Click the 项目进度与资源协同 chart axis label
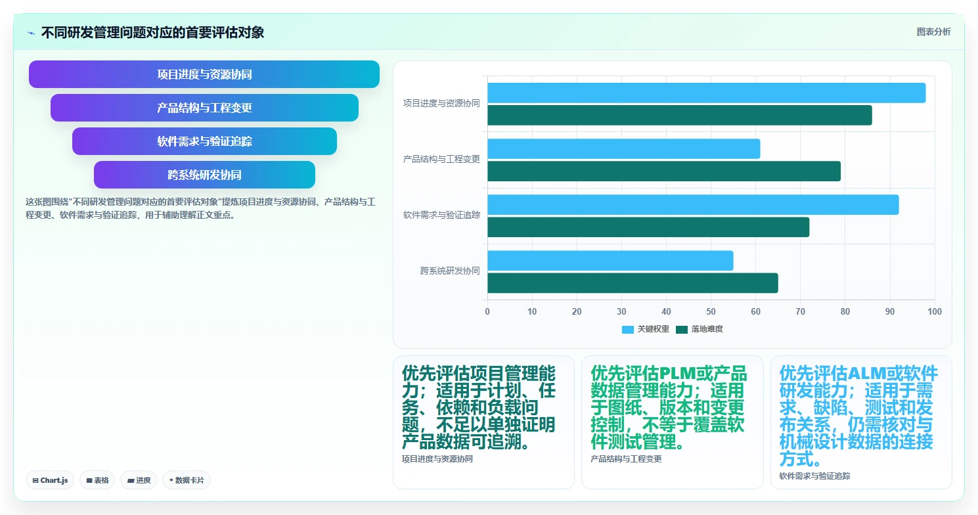 click(x=441, y=103)
